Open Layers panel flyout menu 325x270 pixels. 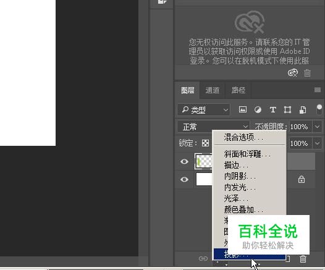318,90
